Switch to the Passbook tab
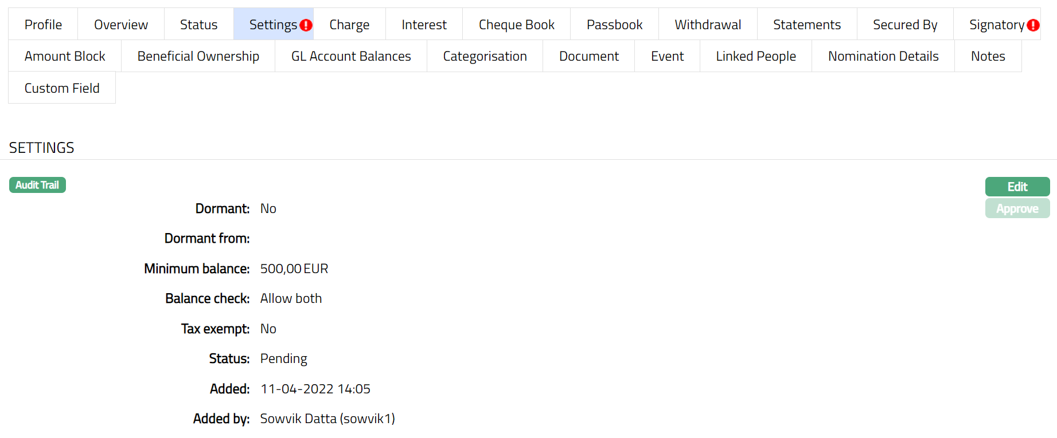This screenshot has height=438, width=1057. (614, 25)
